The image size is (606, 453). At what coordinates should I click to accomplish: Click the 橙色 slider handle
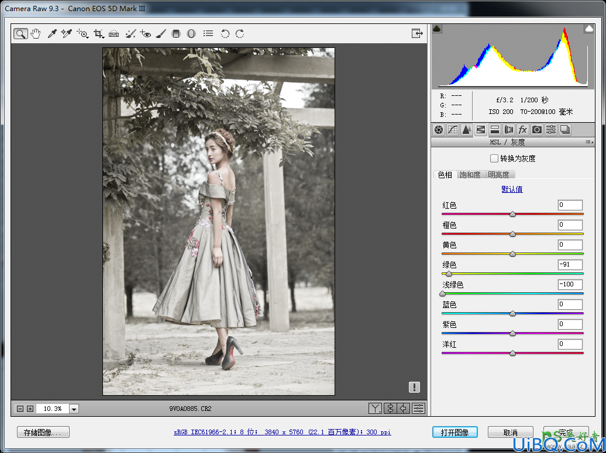point(512,234)
